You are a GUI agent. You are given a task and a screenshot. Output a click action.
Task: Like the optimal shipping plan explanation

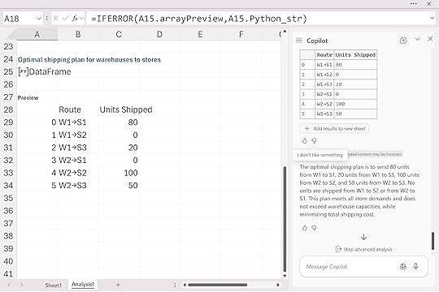tap(305, 228)
